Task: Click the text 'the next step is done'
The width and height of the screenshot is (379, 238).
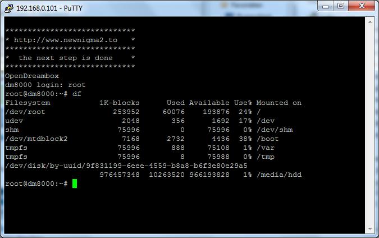Action: pyautogui.click(x=66, y=58)
